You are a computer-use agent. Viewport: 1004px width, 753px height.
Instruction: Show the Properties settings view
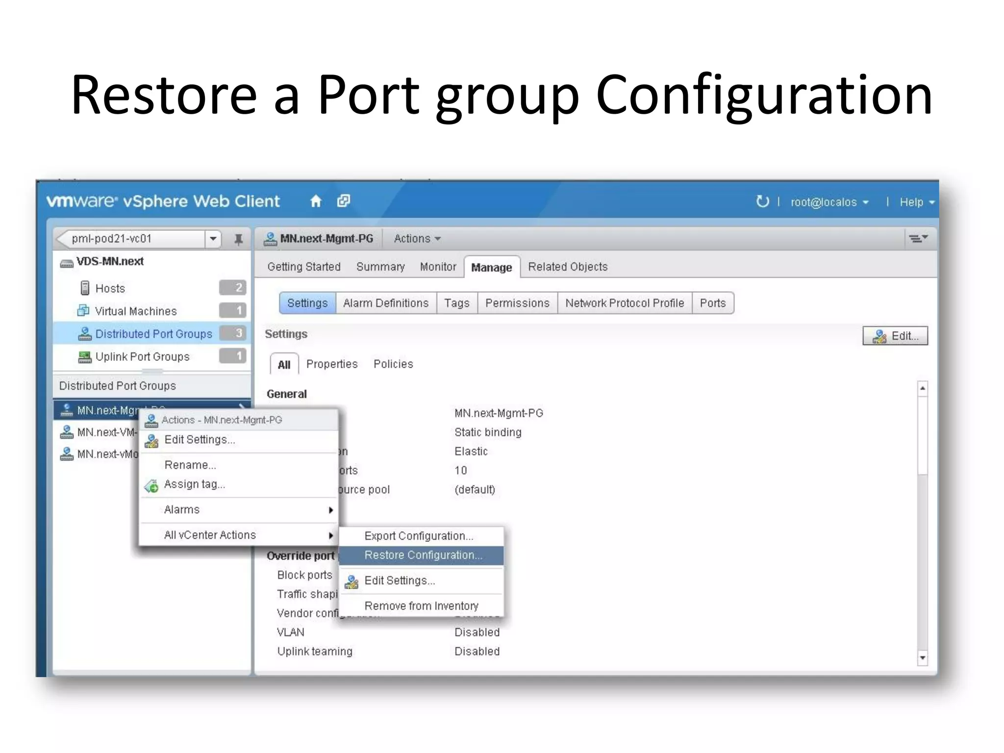click(332, 364)
